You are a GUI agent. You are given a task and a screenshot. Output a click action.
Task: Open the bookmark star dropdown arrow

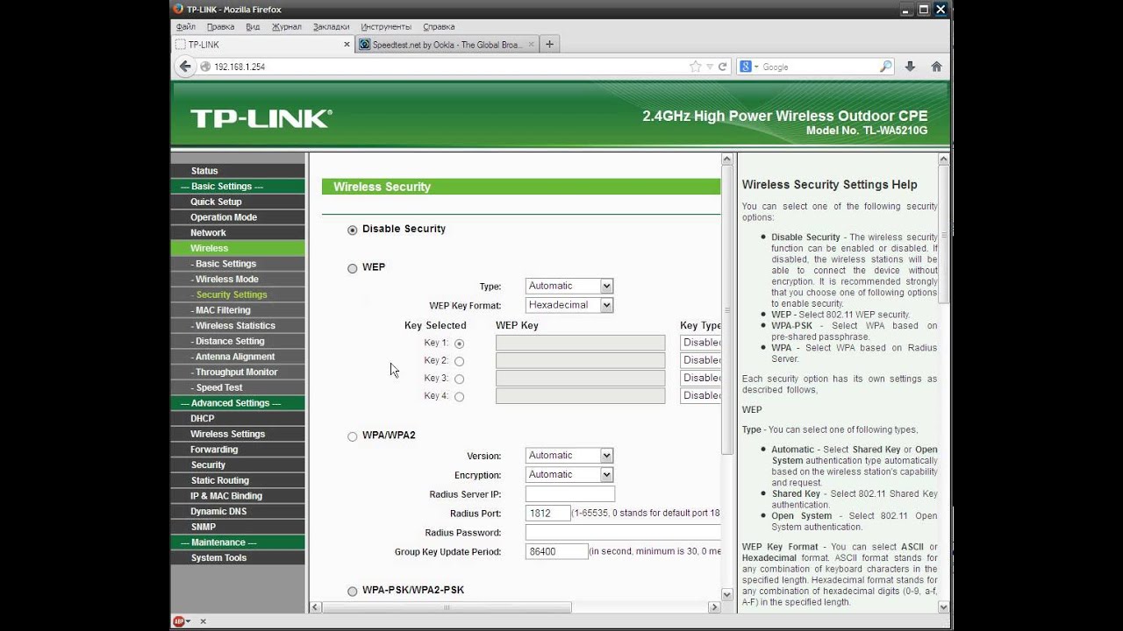tap(709, 67)
